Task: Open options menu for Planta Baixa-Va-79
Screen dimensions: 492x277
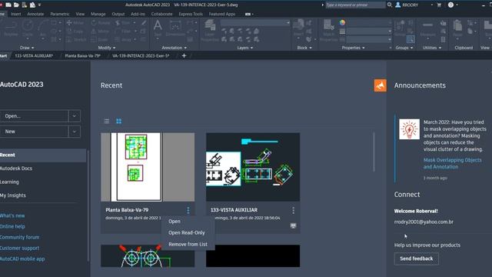Action: (x=188, y=210)
